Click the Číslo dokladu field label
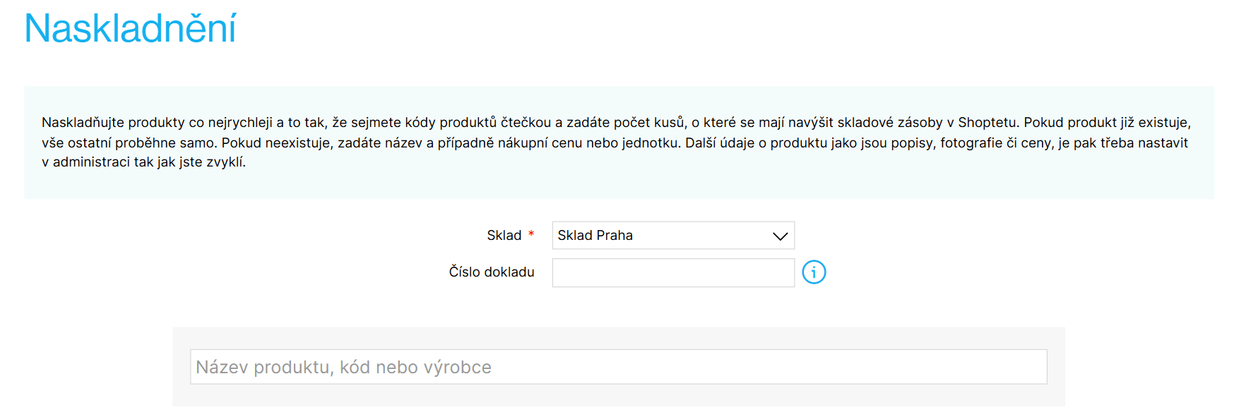 492,272
